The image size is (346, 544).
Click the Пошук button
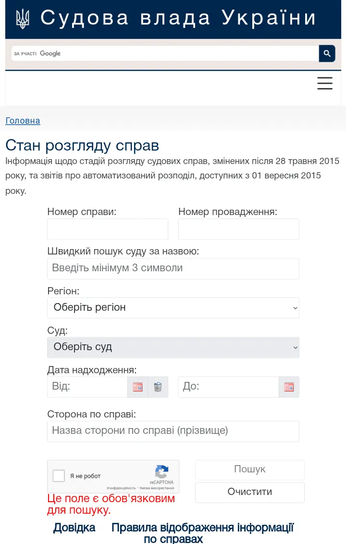[249, 470]
